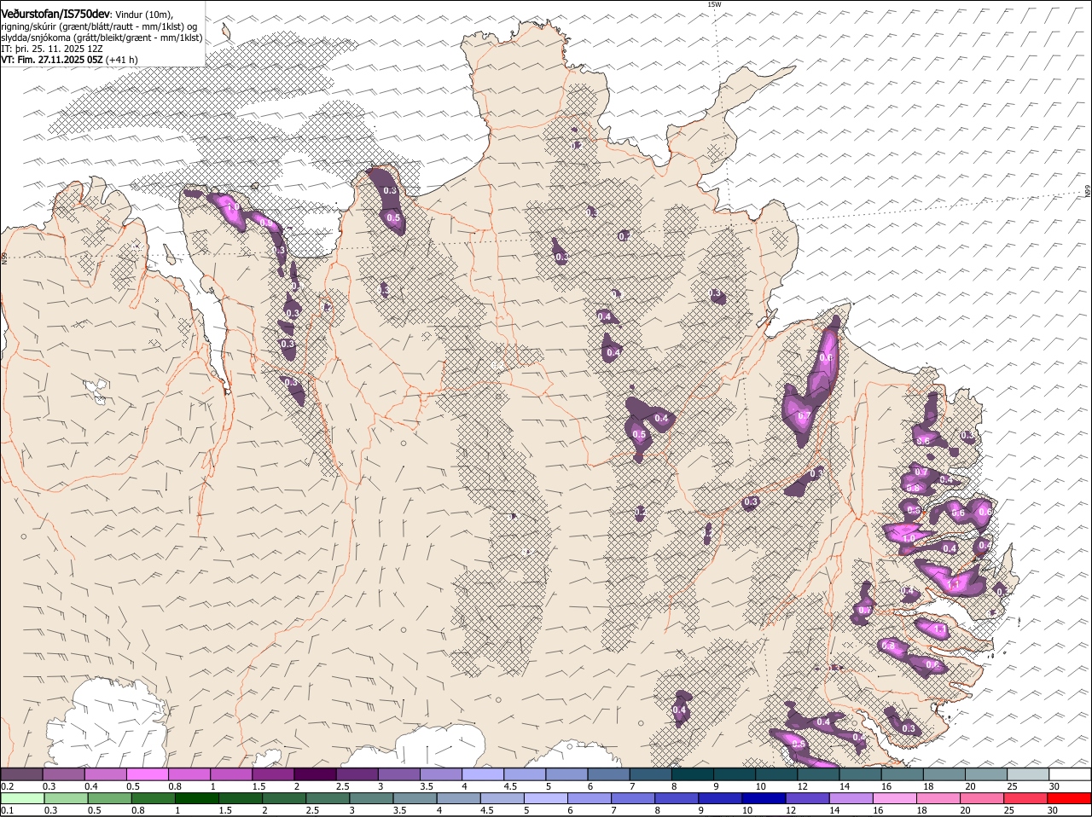This screenshot has height=817, width=1092.
Task: Pick the upper legend swatch labeled 6
Action: point(608,774)
